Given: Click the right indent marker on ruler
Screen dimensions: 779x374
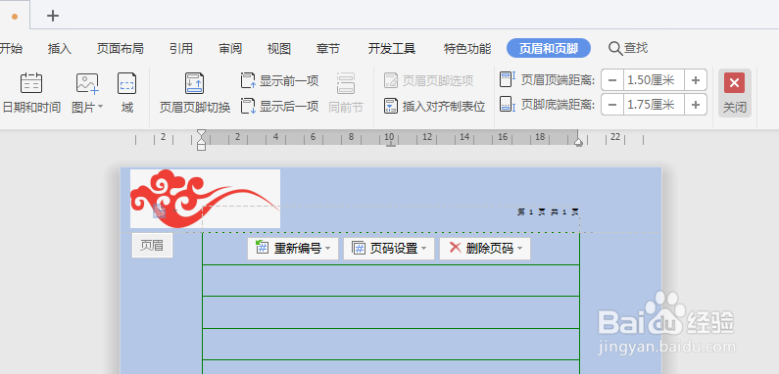Looking at the screenshot, I should (x=578, y=142).
